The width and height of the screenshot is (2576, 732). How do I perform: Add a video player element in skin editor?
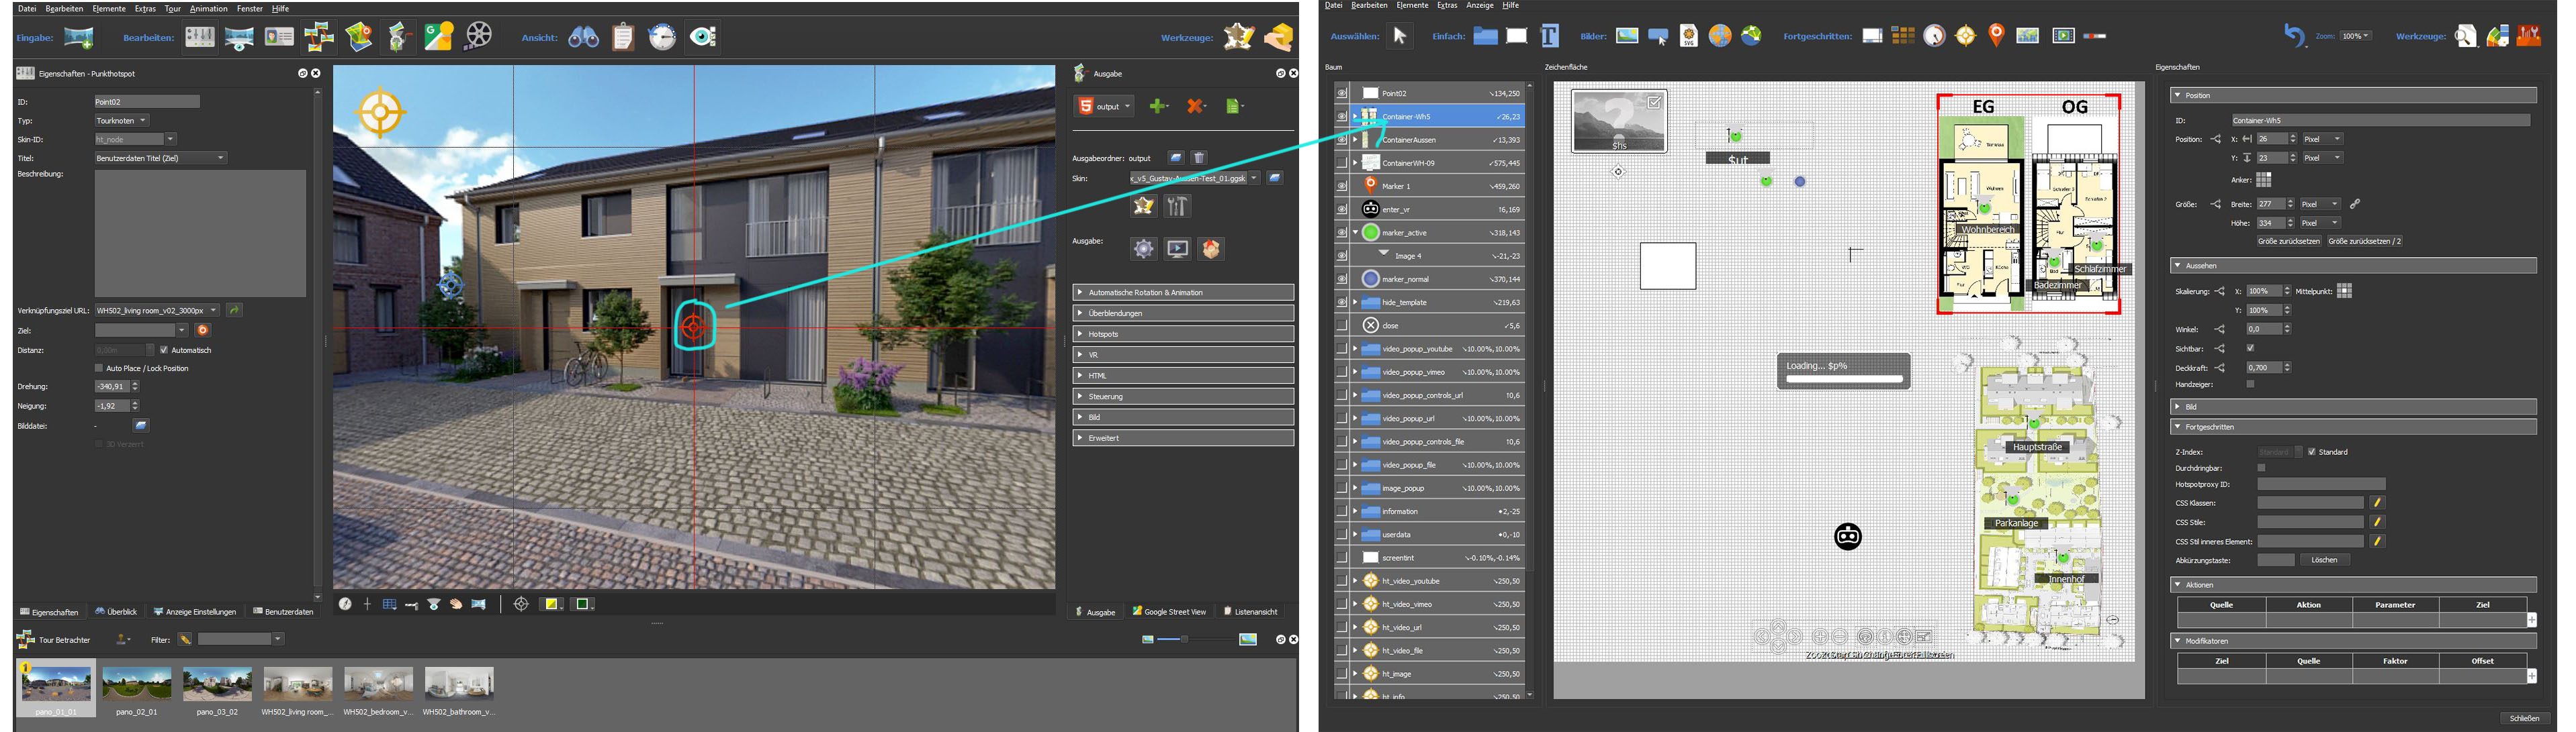pos(2063,36)
